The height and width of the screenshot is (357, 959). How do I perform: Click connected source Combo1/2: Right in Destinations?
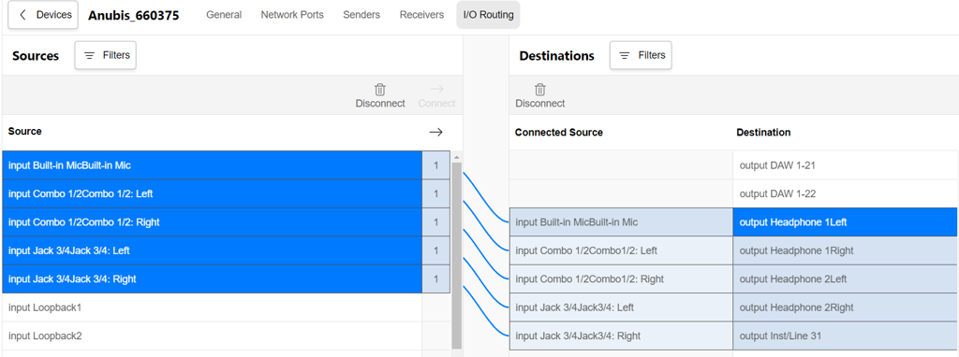621,278
